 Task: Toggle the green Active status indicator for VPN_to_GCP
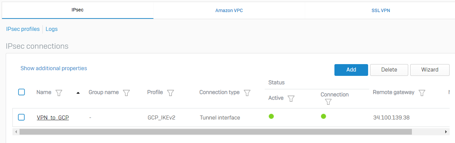(271, 116)
